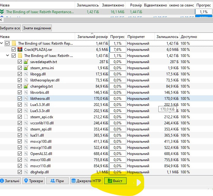Click the steam_api.cdx file icon
213x196 pixels.
pyautogui.click(x=26, y=117)
